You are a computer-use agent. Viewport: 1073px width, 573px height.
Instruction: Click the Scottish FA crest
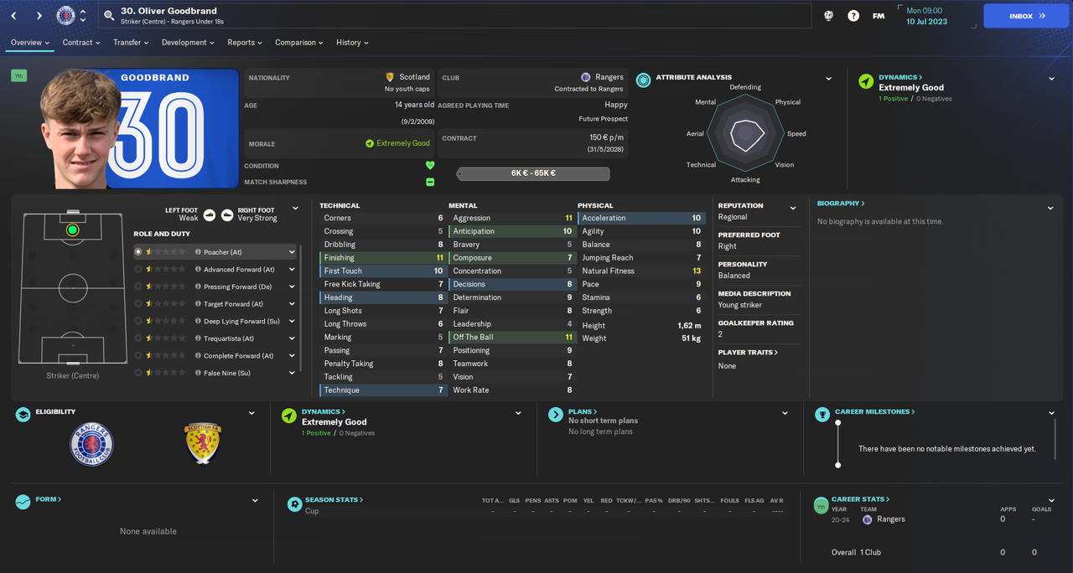(x=201, y=445)
